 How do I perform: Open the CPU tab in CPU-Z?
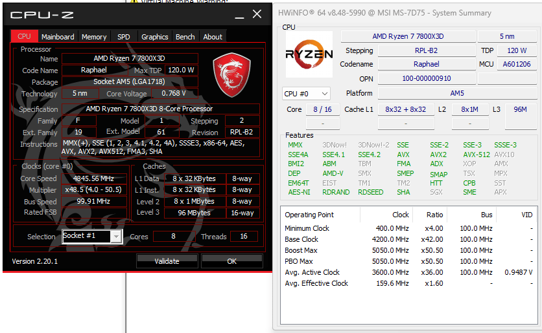pyautogui.click(x=24, y=37)
